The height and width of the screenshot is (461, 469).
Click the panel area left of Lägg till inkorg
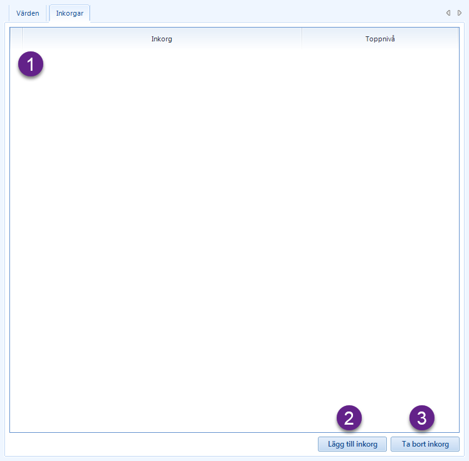[162, 444]
